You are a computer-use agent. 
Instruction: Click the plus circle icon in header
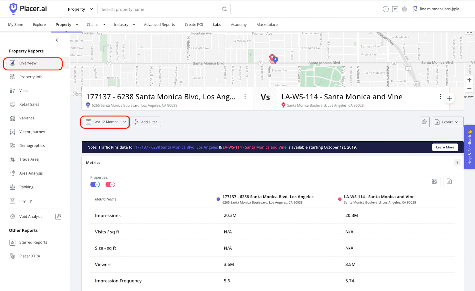click(x=386, y=9)
